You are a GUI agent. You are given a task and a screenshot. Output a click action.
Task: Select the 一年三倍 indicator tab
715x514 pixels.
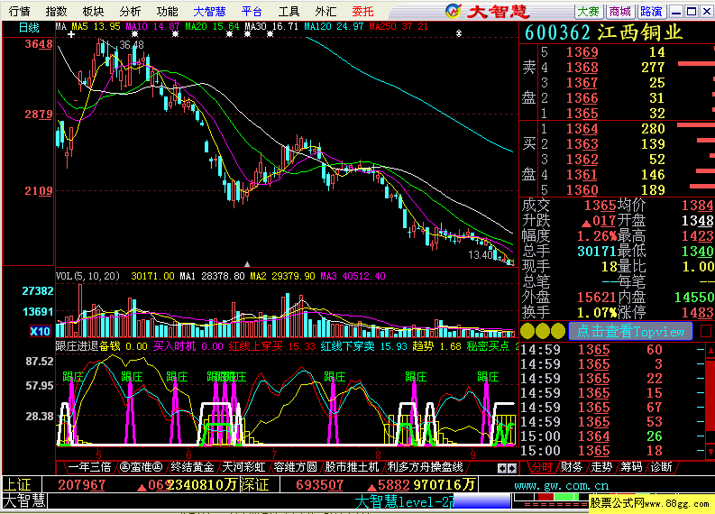(x=89, y=467)
